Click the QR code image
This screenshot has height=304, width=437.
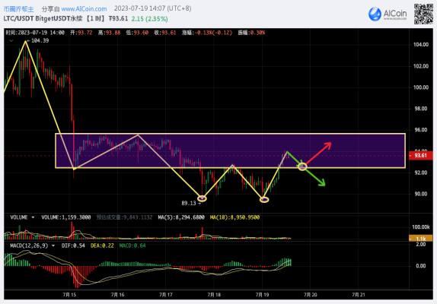click(423, 14)
